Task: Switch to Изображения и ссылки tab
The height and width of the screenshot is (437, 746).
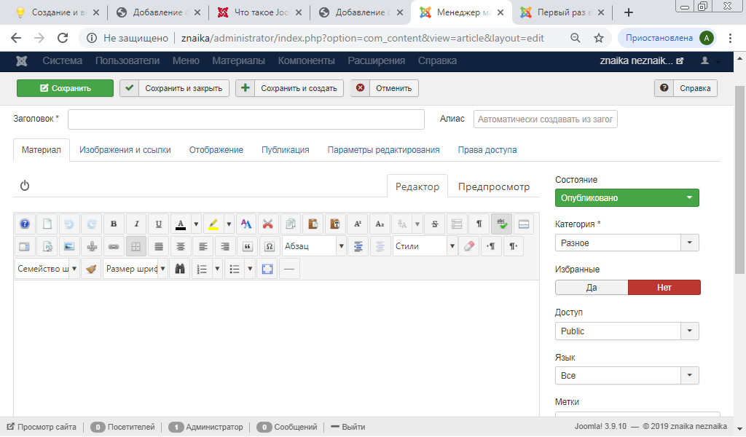Action: click(x=125, y=150)
